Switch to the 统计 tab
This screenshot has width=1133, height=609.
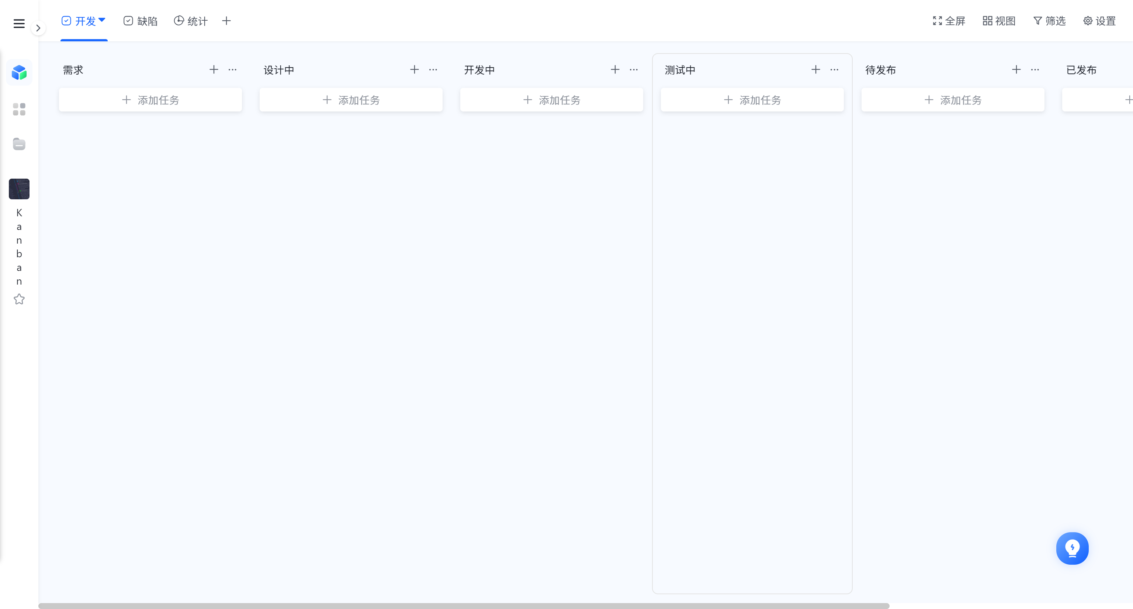190,21
